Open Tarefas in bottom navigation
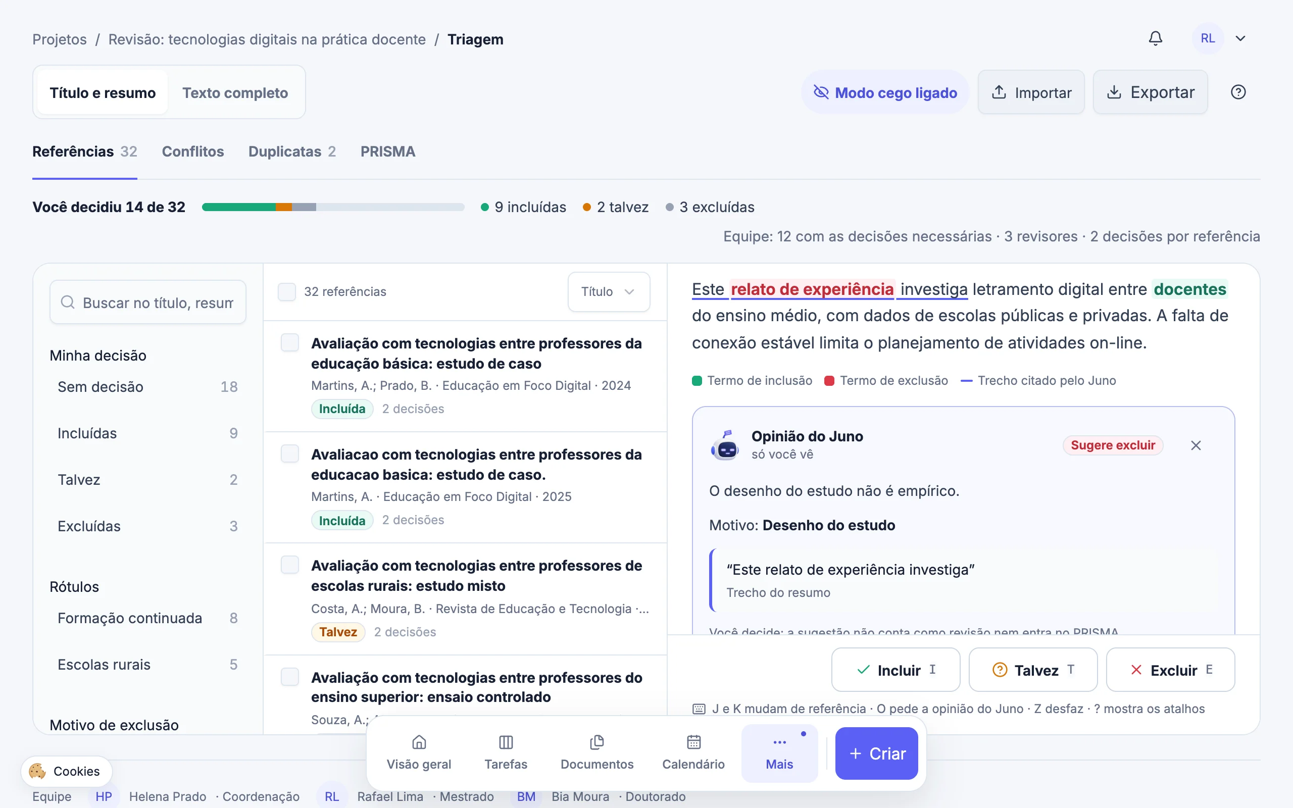The image size is (1293, 808). click(506, 753)
